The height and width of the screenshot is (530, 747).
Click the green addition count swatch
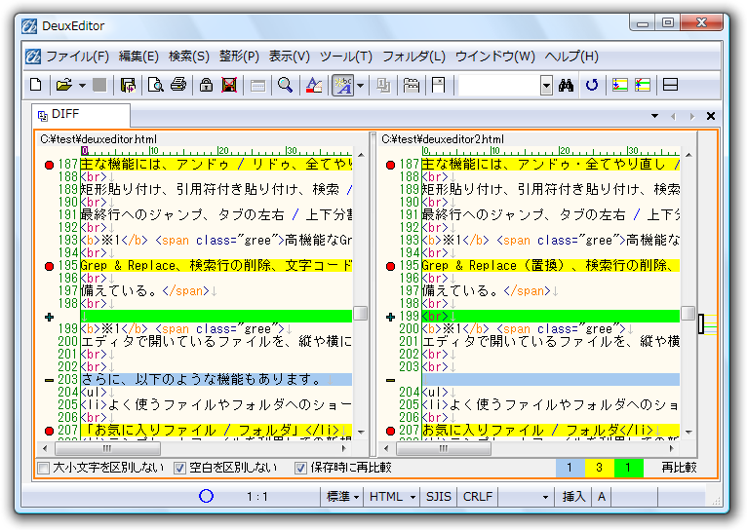[628, 468]
